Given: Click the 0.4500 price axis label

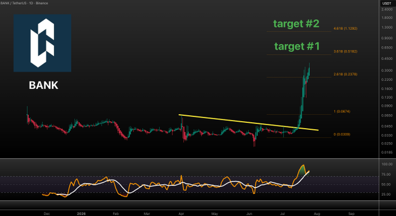Looking at the screenshot, I should pos(387,59).
